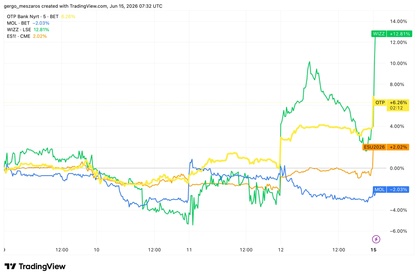The width and height of the screenshot is (418, 278).
Task: Click date label 12 on time axis
Action: pos(281,250)
